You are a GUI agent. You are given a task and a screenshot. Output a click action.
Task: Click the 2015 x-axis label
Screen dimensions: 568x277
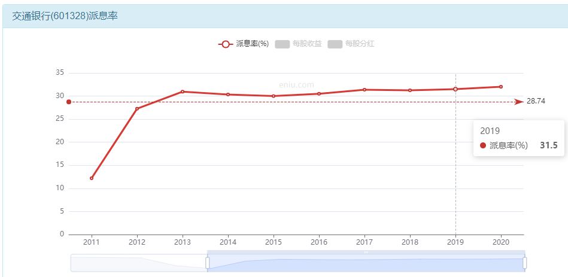[x=274, y=242]
